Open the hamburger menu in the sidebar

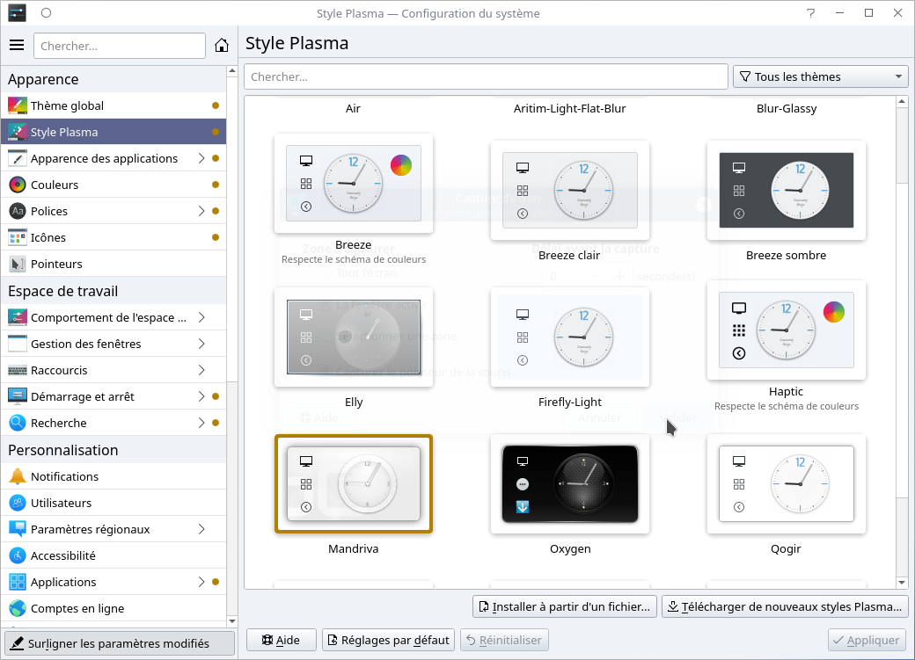pos(17,46)
